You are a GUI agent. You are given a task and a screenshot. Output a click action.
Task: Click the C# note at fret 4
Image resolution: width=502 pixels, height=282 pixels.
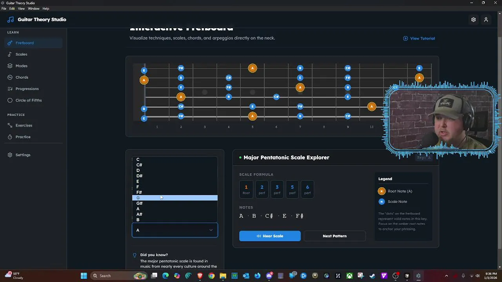pos(229,78)
